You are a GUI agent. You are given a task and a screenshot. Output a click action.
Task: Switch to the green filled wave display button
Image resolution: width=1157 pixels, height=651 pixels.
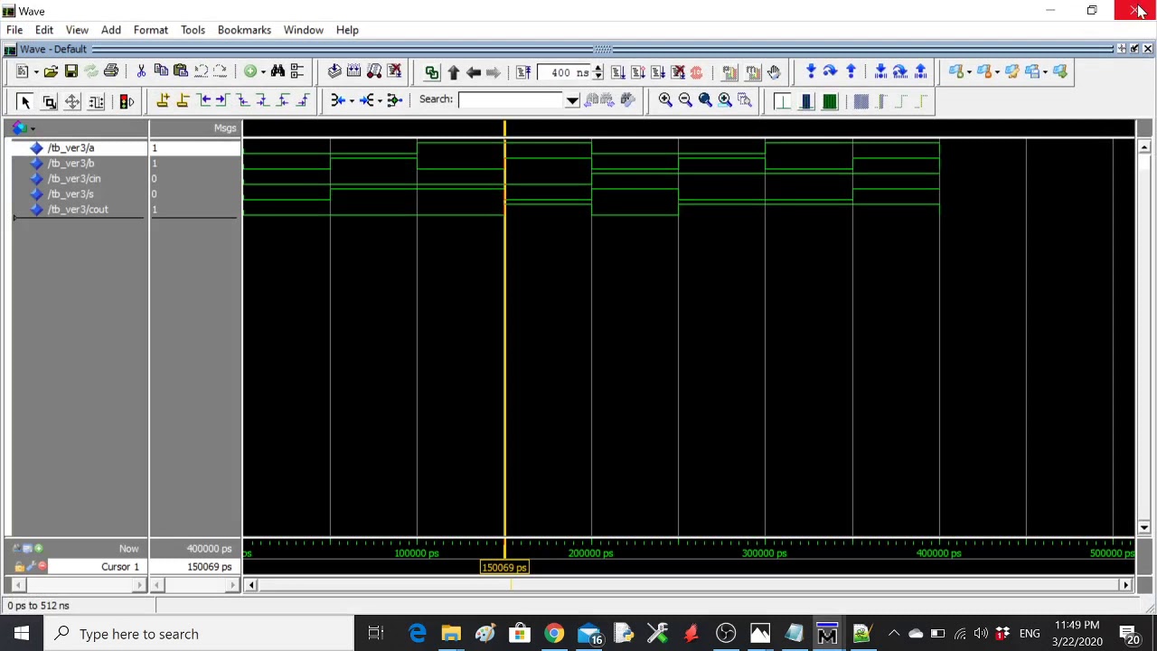click(830, 101)
